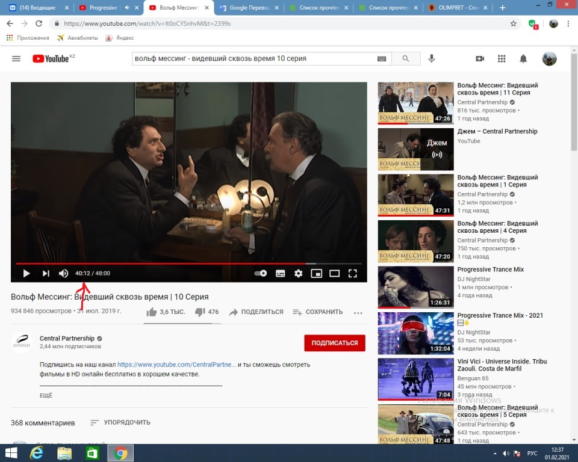Image resolution: width=578 pixels, height=462 pixels.
Task: Open Progressive Trance Mix - 2021 thumbnail
Action: click(416, 333)
